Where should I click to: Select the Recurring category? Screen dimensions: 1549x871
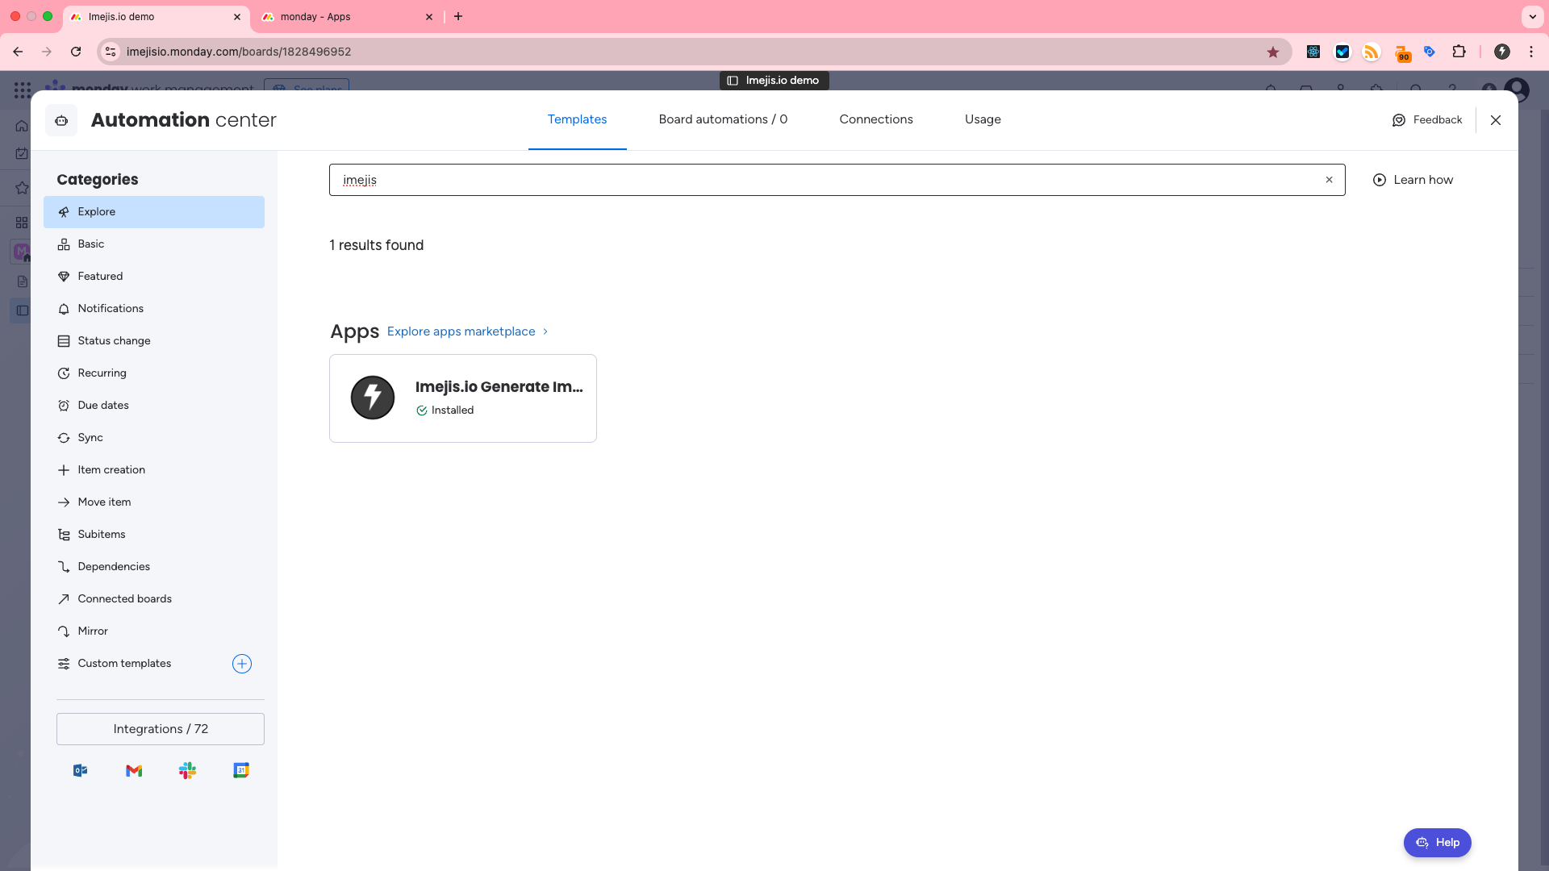[x=154, y=373]
